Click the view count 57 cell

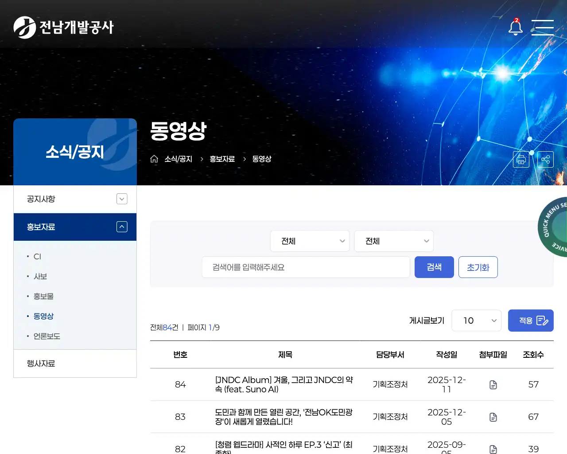pos(533,384)
